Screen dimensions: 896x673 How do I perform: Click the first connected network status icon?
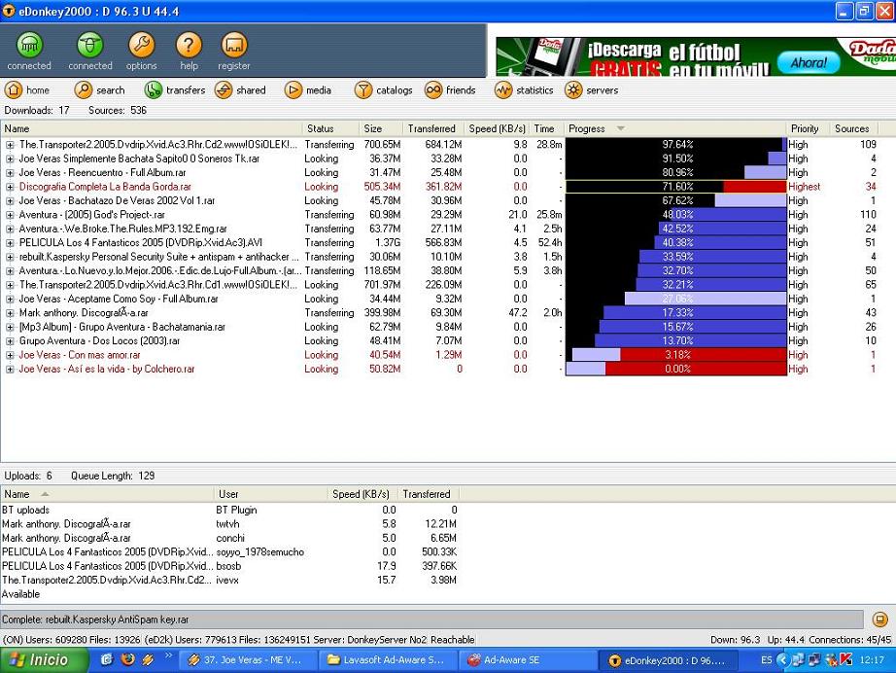[29, 45]
